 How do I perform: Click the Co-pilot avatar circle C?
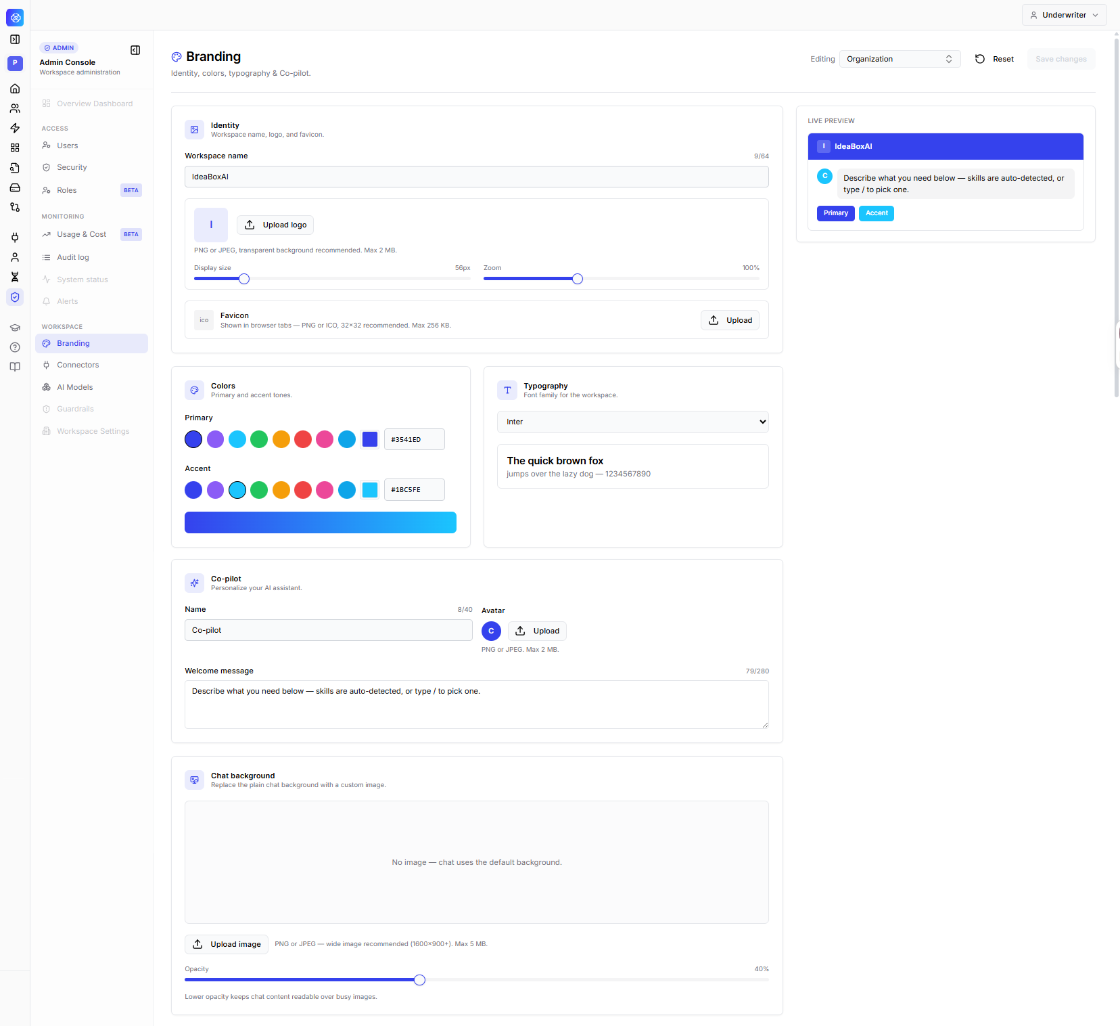[491, 631]
